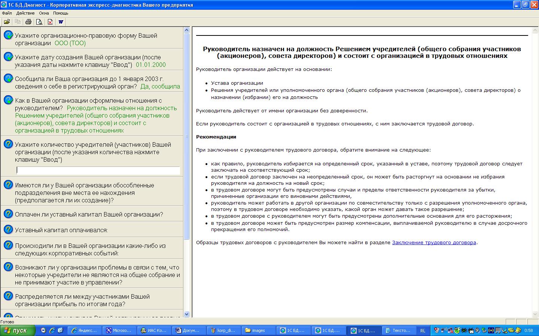Select the answer 'ООО (ТОО)'

pyautogui.click(x=70, y=43)
